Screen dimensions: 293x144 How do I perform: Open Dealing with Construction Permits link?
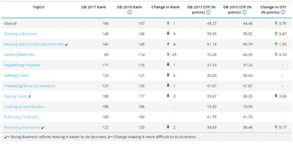tap(34, 44)
